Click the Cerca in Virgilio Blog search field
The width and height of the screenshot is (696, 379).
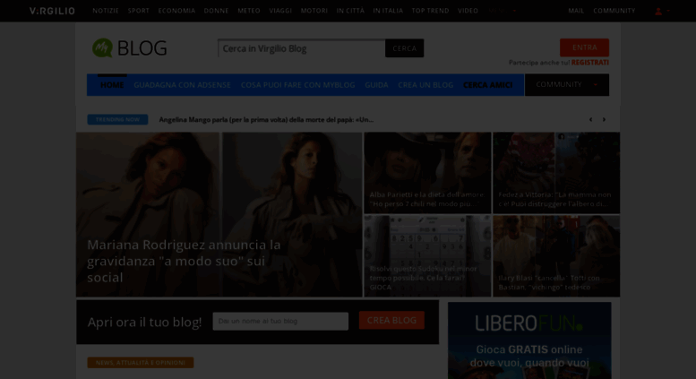[x=301, y=47]
